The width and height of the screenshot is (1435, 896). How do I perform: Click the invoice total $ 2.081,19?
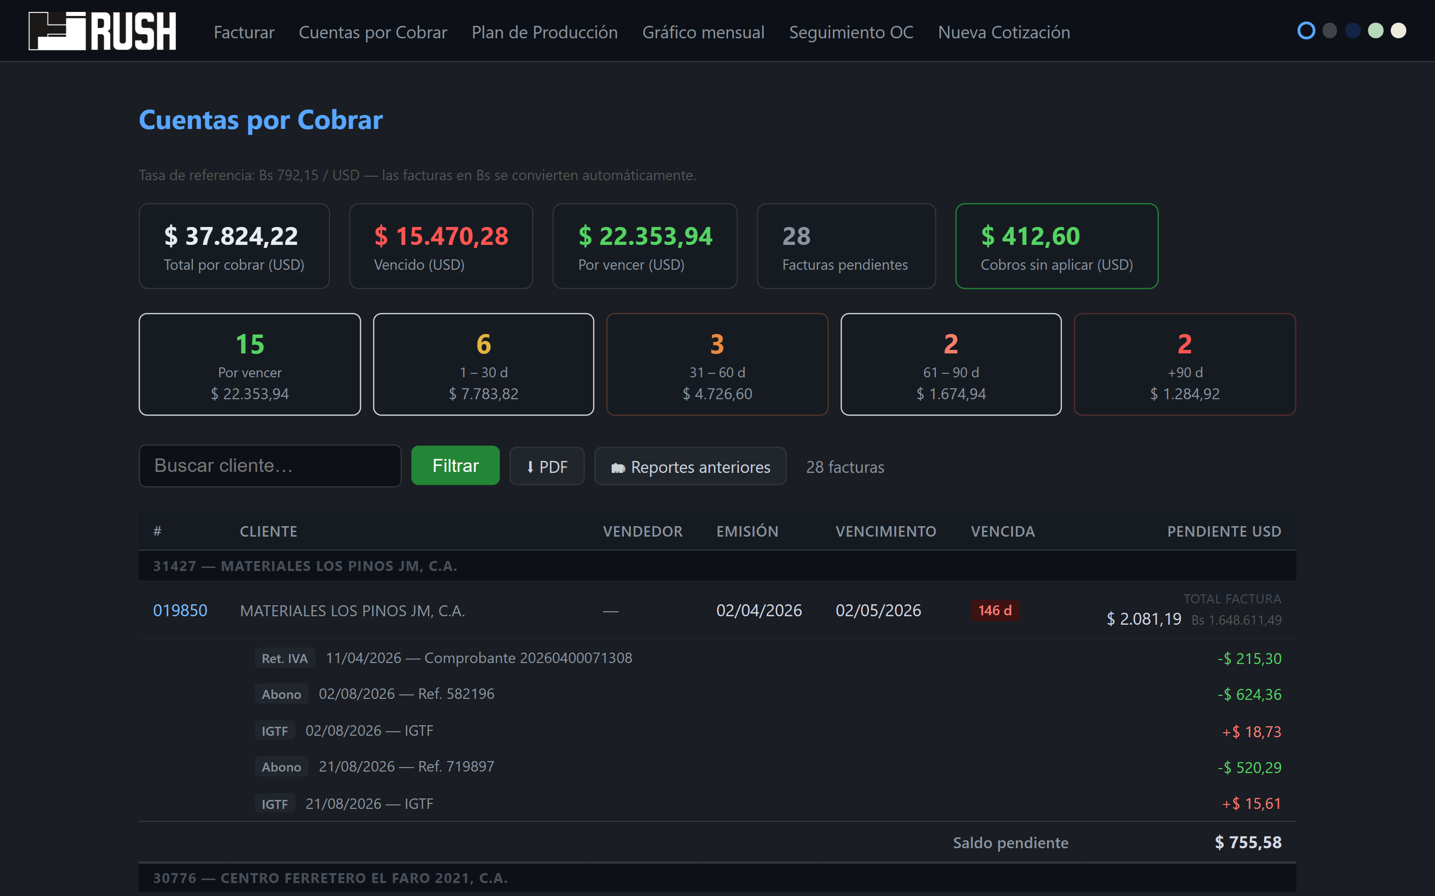tap(1144, 619)
